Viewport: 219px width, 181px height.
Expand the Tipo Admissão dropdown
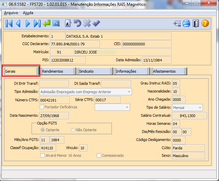tap(129, 92)
